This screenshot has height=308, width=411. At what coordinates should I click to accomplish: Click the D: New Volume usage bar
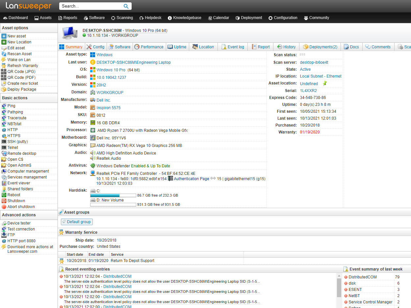(x=113, y=204)
